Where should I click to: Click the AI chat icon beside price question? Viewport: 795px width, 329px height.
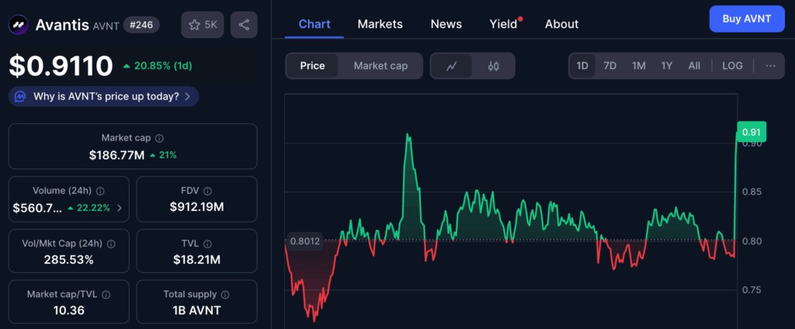[x=20, y=96]
